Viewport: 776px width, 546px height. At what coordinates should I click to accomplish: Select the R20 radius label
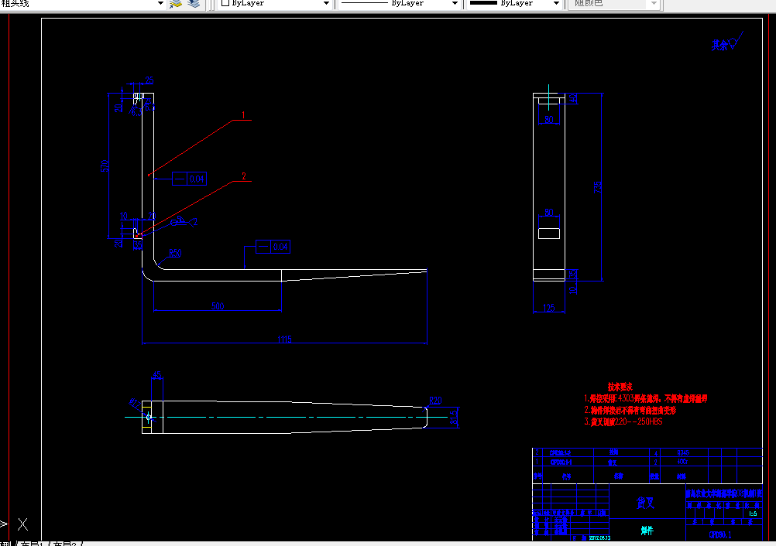pyautogui.click(x=435, y=401)
